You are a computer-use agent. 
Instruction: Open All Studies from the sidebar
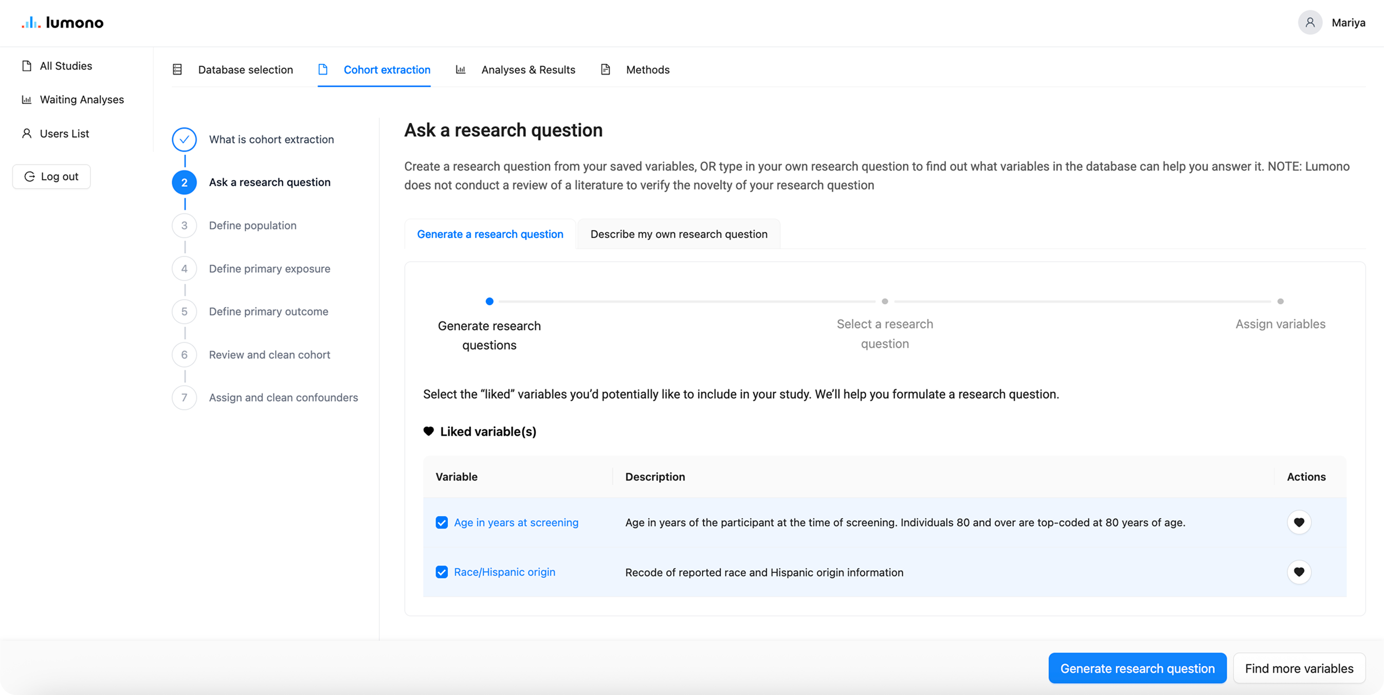click(x=27, y=65)
